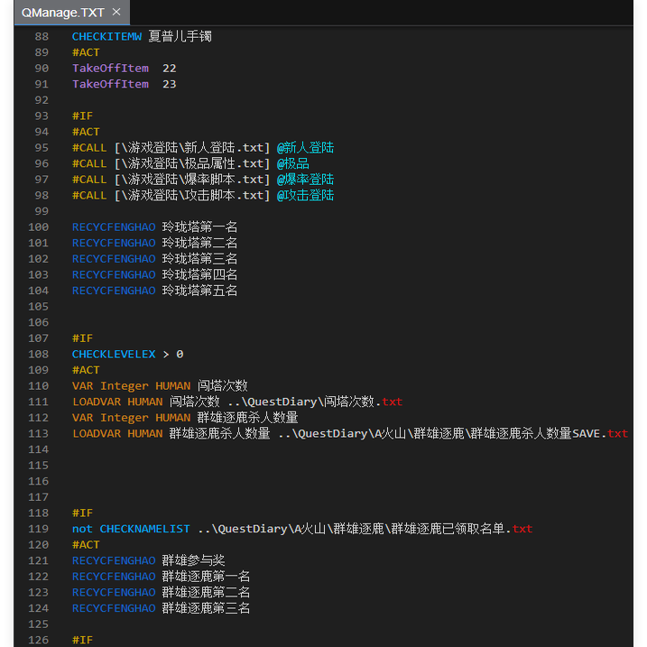Click the 闯塔次数.txt file path
The width and height of the screenshot is (647, 647).
(315, 402)
